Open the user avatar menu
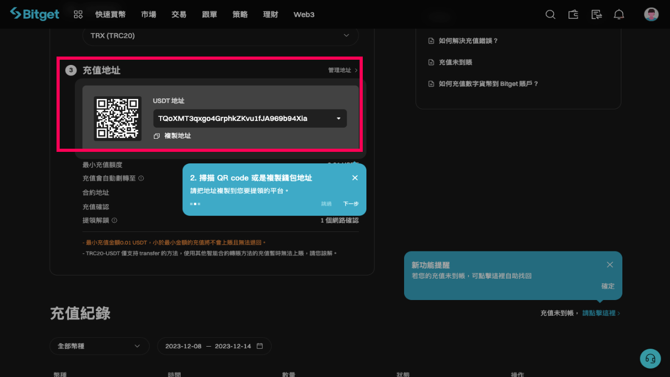The width and height of the screenshot is (670, 377). point(651,15)
